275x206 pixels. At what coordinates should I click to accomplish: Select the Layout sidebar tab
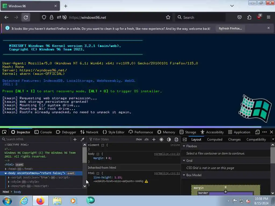[196, 139]
